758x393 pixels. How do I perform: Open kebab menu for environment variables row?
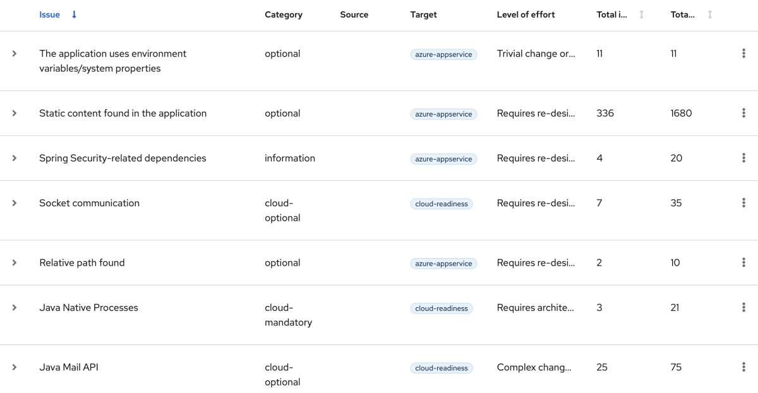coord(743,54)
